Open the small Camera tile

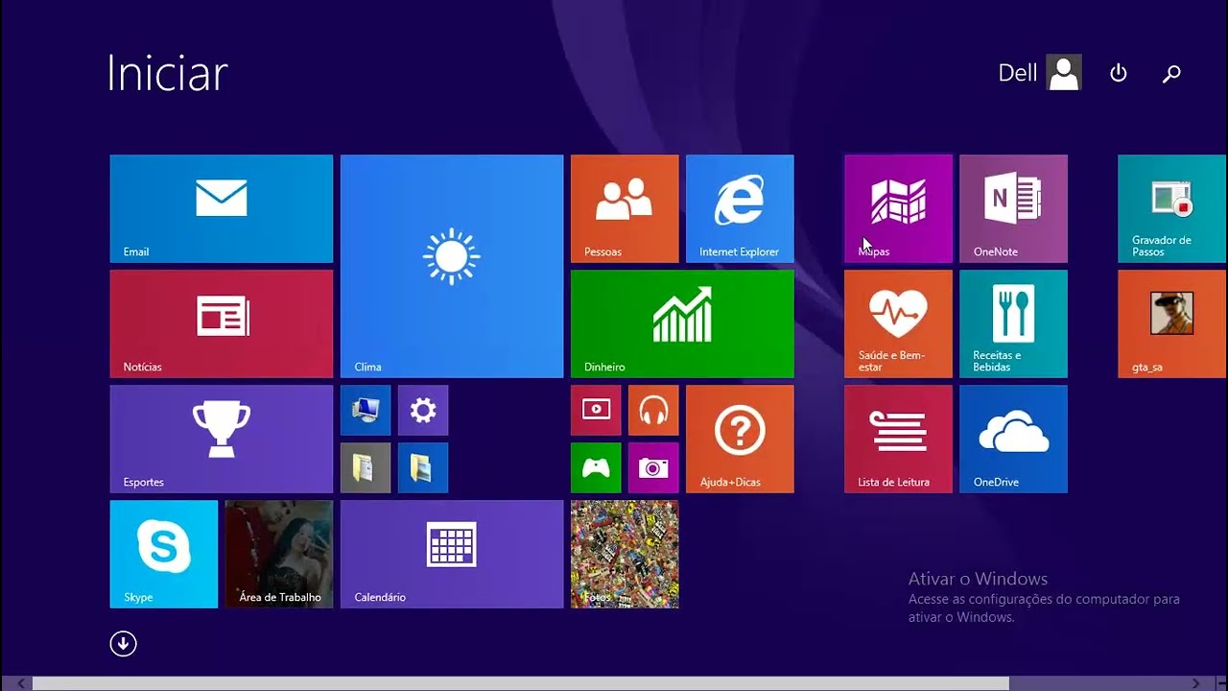[x=653, y=467]
